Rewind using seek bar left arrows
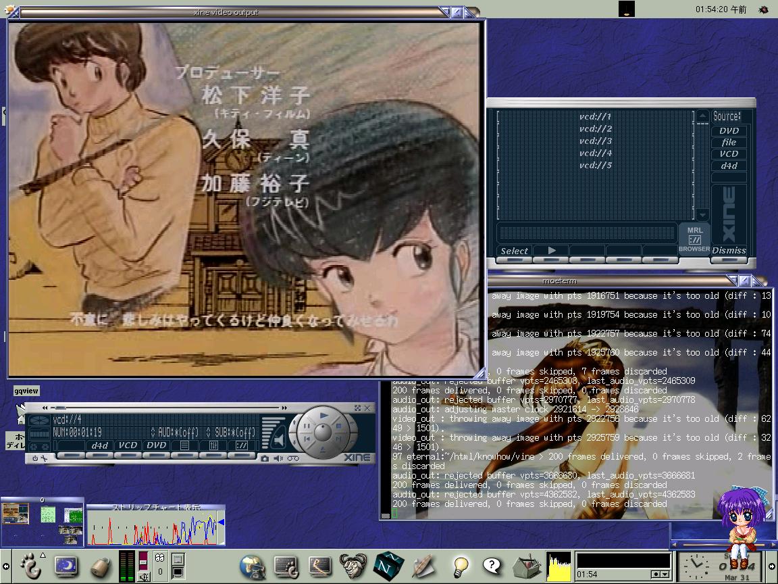Screen dimensions: 778x584 [45, 408]
